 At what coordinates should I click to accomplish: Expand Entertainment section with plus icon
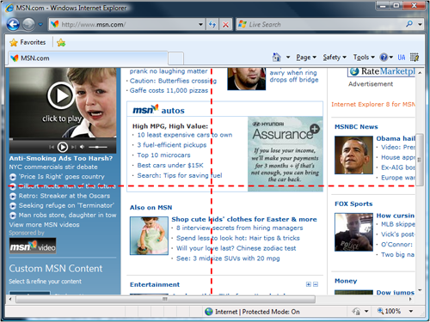point(309,284)
